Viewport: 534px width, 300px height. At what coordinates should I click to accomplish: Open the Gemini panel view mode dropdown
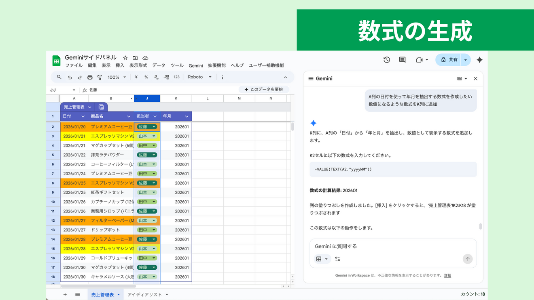[462, 79]
